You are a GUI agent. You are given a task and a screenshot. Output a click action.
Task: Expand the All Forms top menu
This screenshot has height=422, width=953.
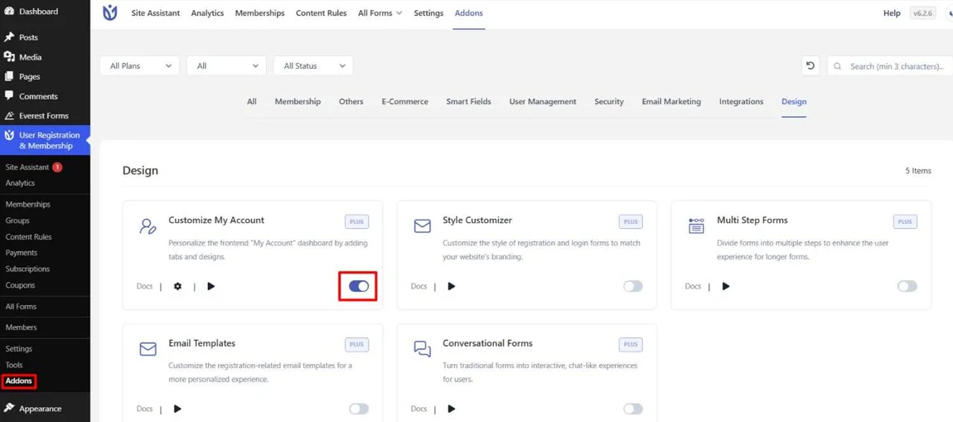tap(380, 12)
